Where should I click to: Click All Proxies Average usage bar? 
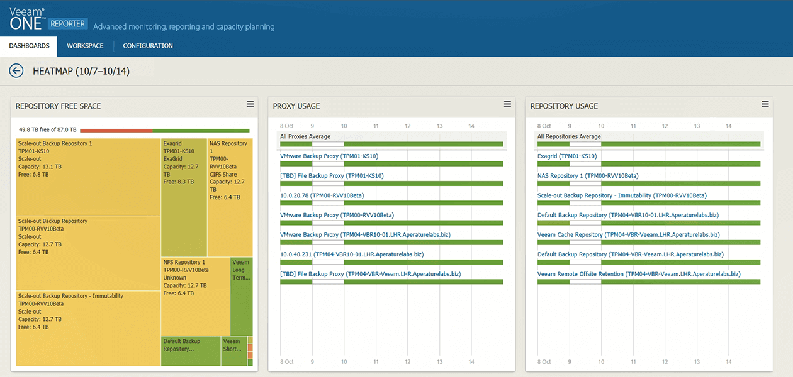tap(391, 145)
